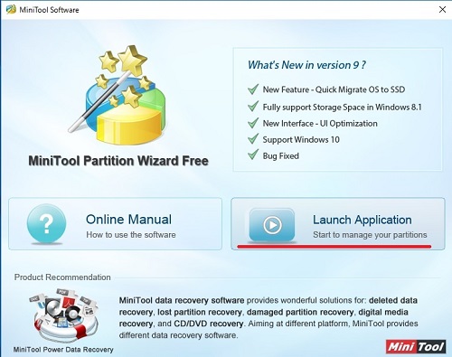
Task: Click the MiniTool title bar icon
Action: coord(11,10)
